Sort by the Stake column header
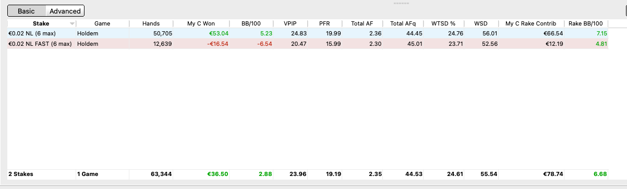 tap(41, 23)
